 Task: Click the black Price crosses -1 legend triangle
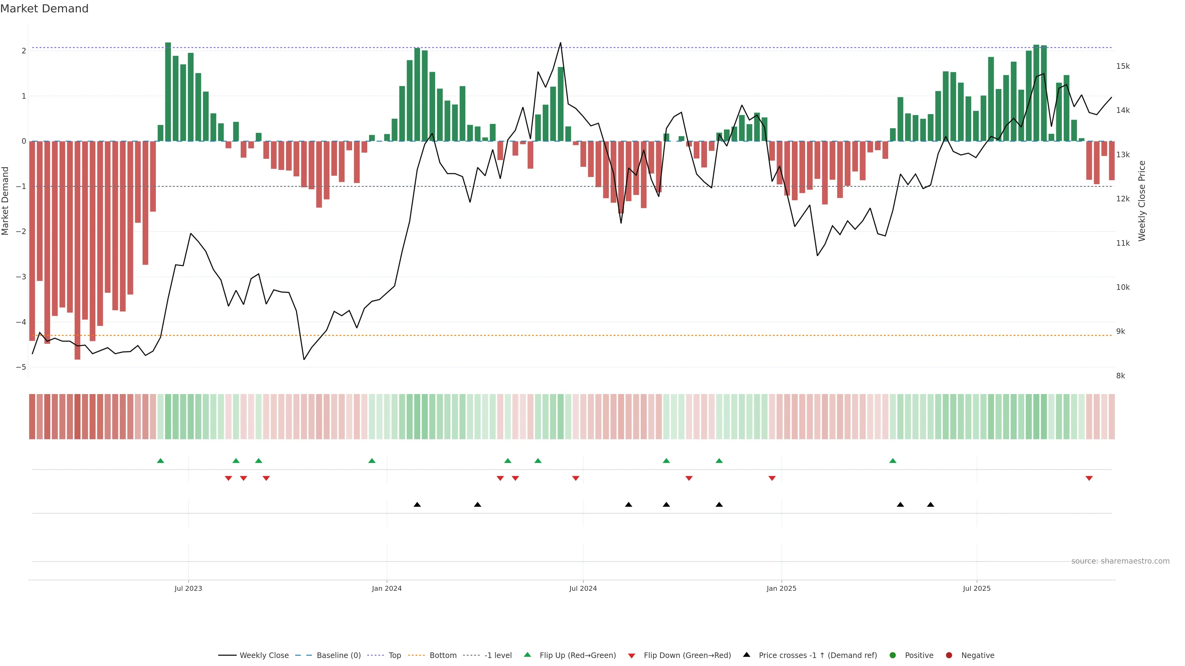pyautogui.click(x=746, y=655)
